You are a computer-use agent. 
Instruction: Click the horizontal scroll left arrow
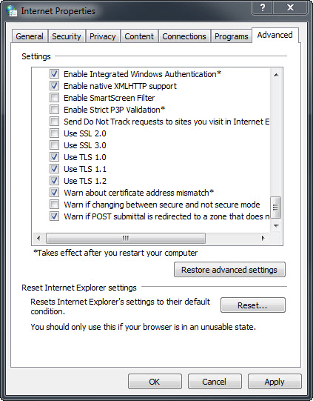click(x=38, y=239)
